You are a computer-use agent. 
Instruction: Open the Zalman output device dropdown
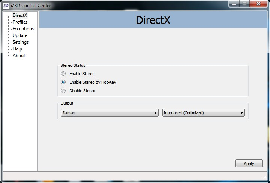[x=109, y=113]
